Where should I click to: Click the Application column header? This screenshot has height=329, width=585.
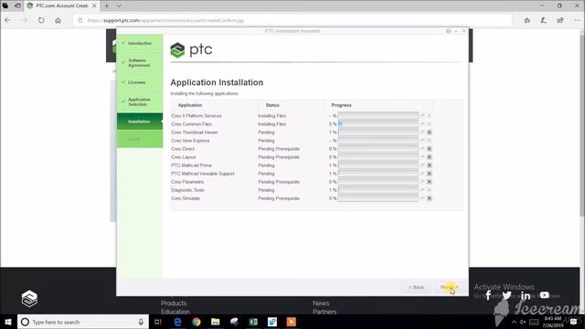189,105
